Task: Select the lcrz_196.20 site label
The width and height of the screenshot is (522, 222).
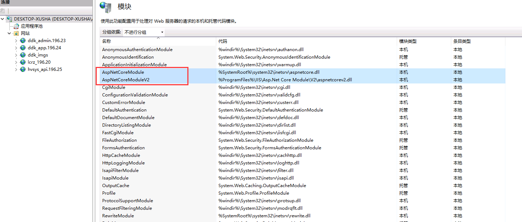Action: [x=39, y=62]
